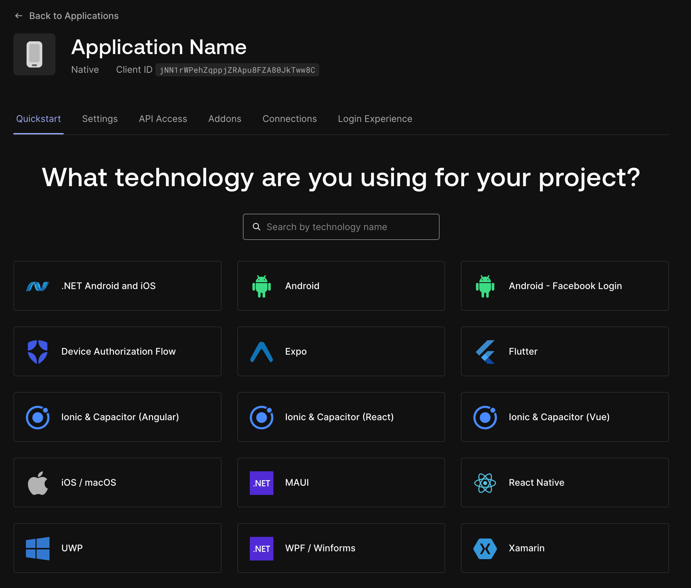Click the Ionic icon for Vue
Viewport: 691px width, 588px height.
point(485,417)
